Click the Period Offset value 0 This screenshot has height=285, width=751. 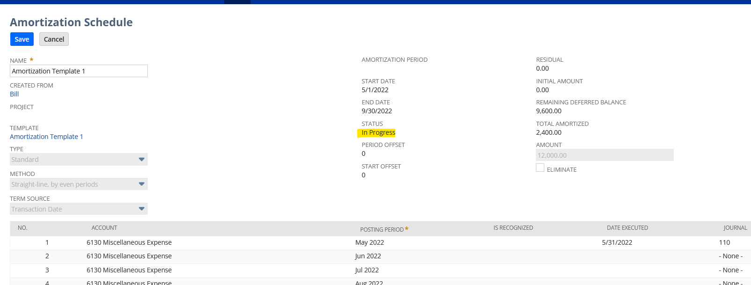(x=363, y=153)
